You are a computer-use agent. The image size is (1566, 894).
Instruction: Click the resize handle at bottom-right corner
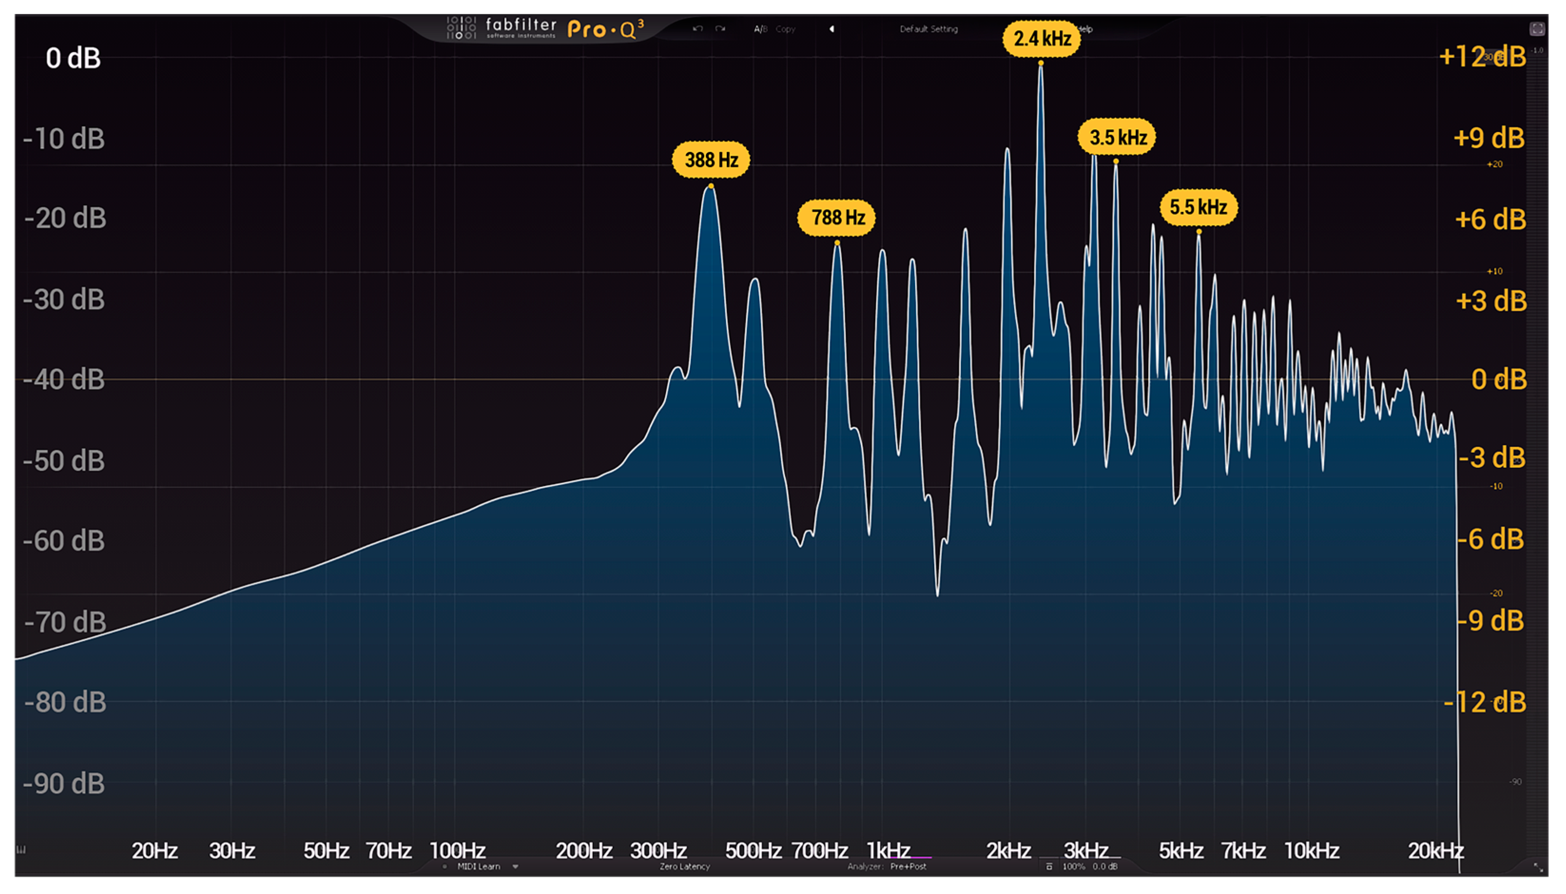point(1538,866)
